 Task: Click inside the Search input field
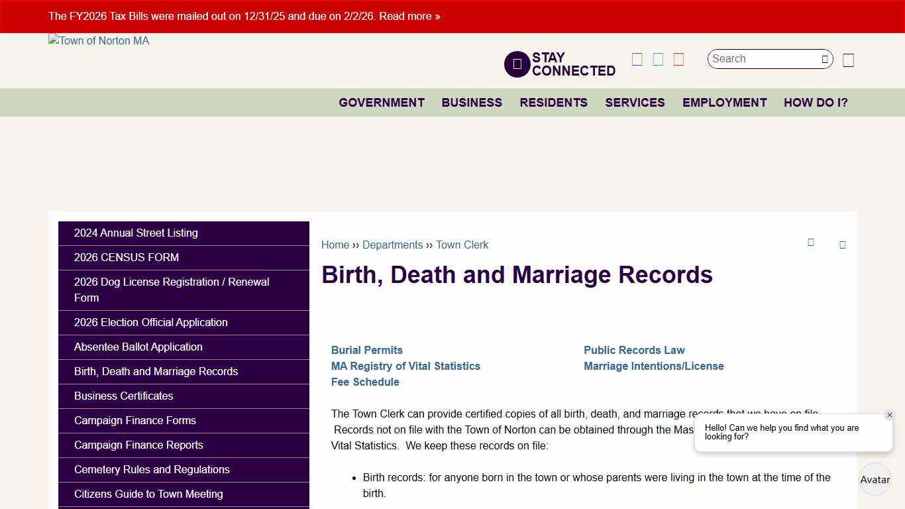(762, 59)
